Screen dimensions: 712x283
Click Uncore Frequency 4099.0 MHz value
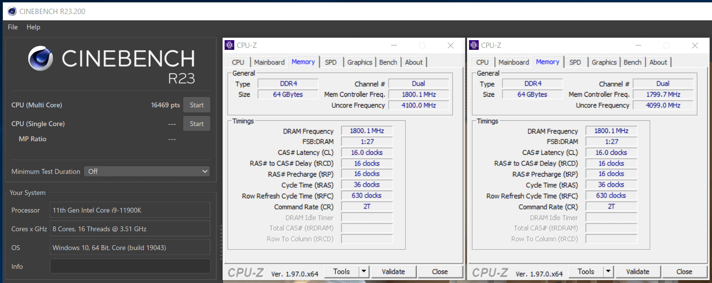(x=663, y=105)
